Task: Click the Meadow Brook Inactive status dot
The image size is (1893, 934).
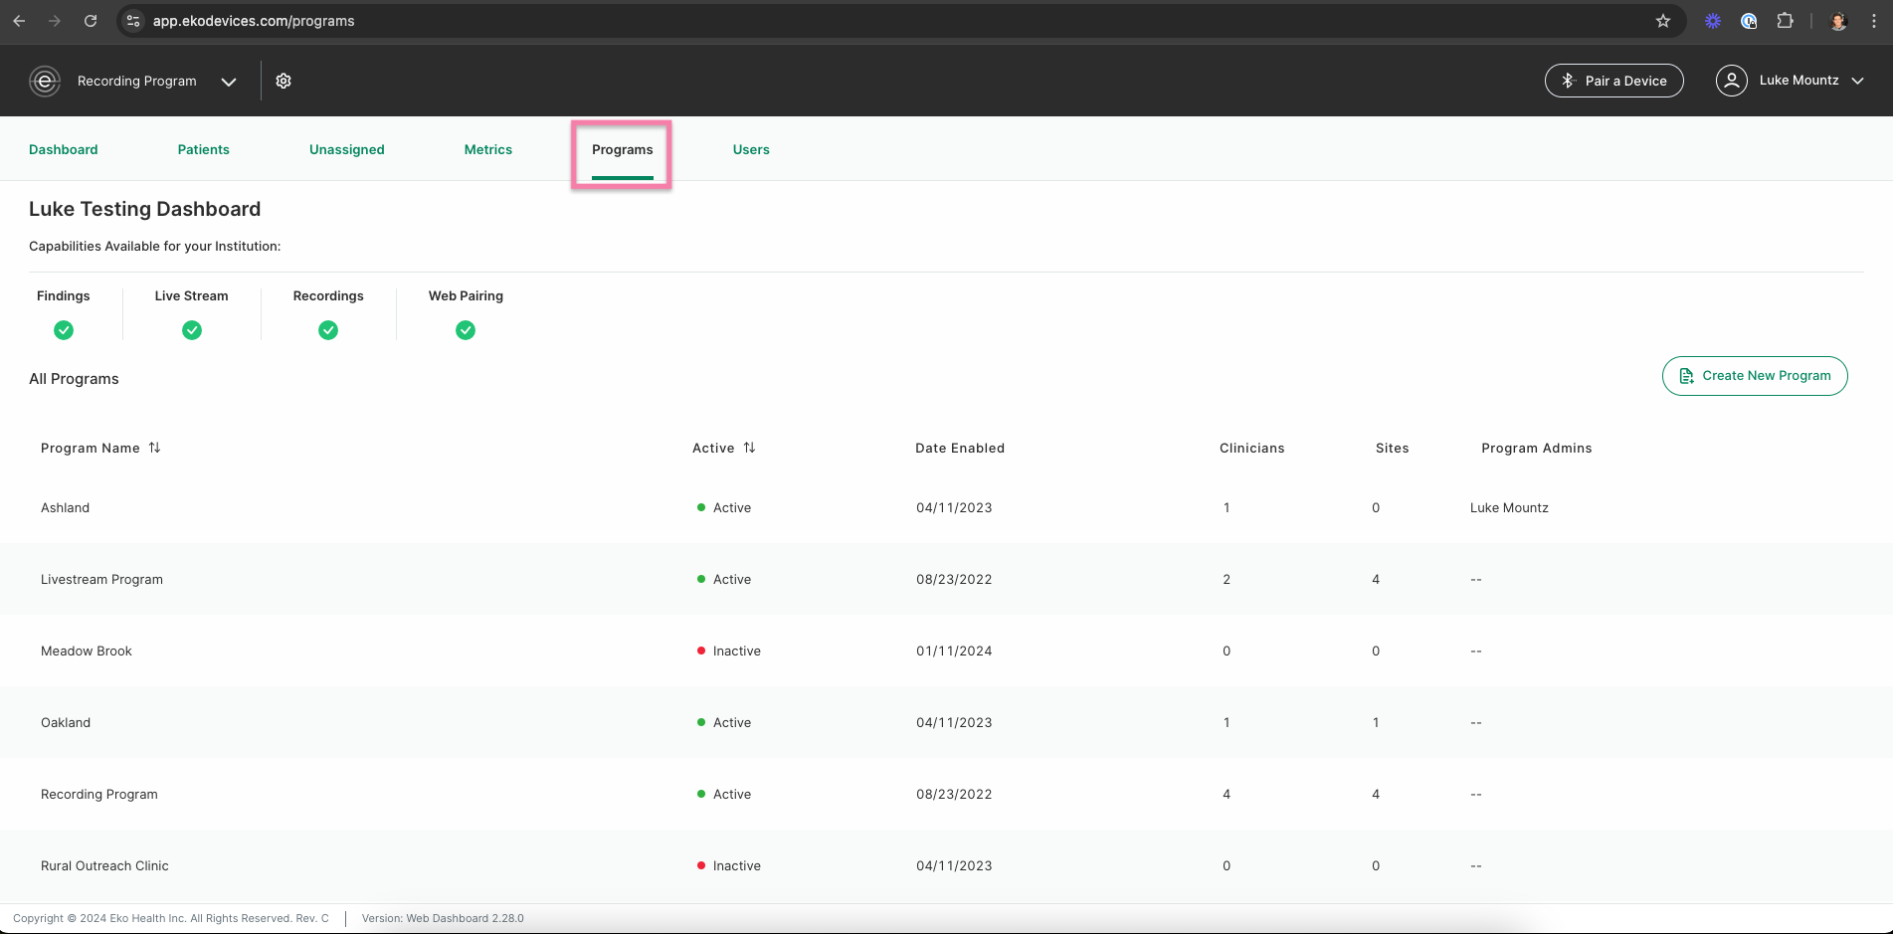Action: [701, 651]
